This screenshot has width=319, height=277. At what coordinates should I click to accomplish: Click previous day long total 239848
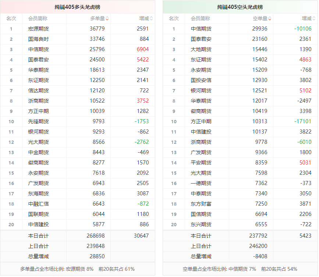pyautogui.click(x=96, y=246)
